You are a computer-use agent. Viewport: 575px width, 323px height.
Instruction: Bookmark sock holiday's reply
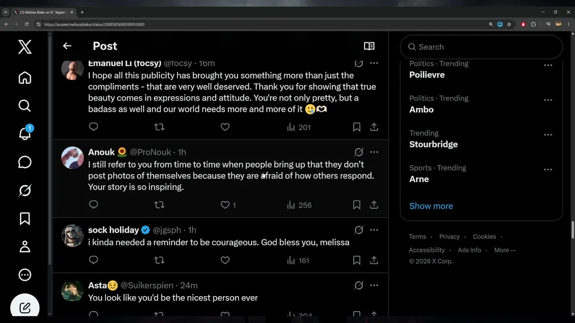click(357, 260)
